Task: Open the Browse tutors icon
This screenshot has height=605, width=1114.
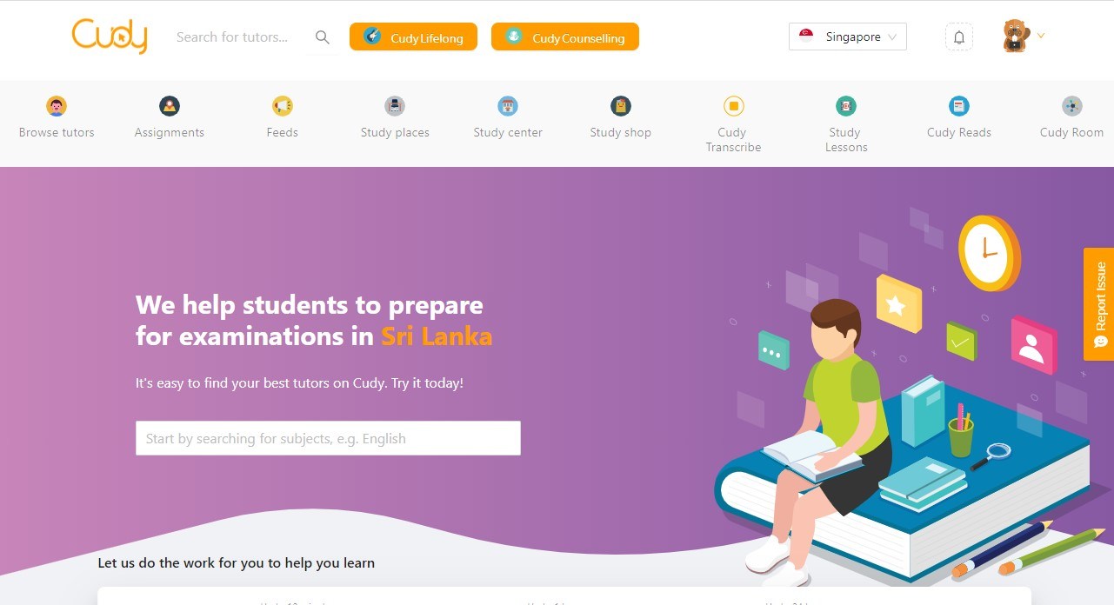Action: click(57, 106)
